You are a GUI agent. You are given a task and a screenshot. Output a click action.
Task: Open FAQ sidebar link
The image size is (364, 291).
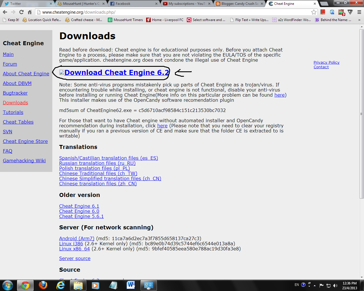point(7,151)
